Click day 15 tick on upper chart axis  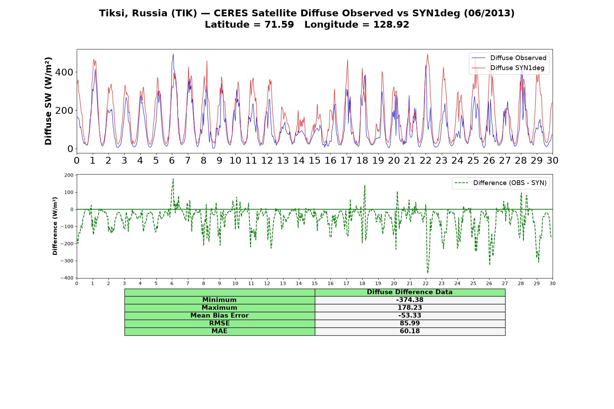pyautogui.click(x=315, y=160)
